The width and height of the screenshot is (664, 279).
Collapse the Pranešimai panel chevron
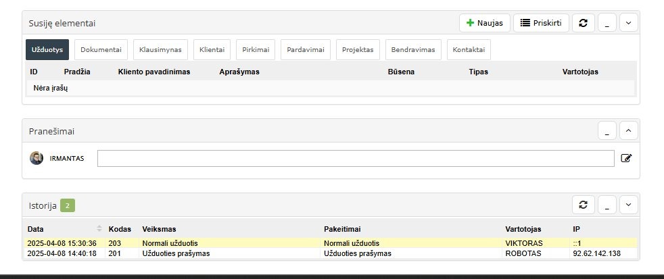[627, 130]
